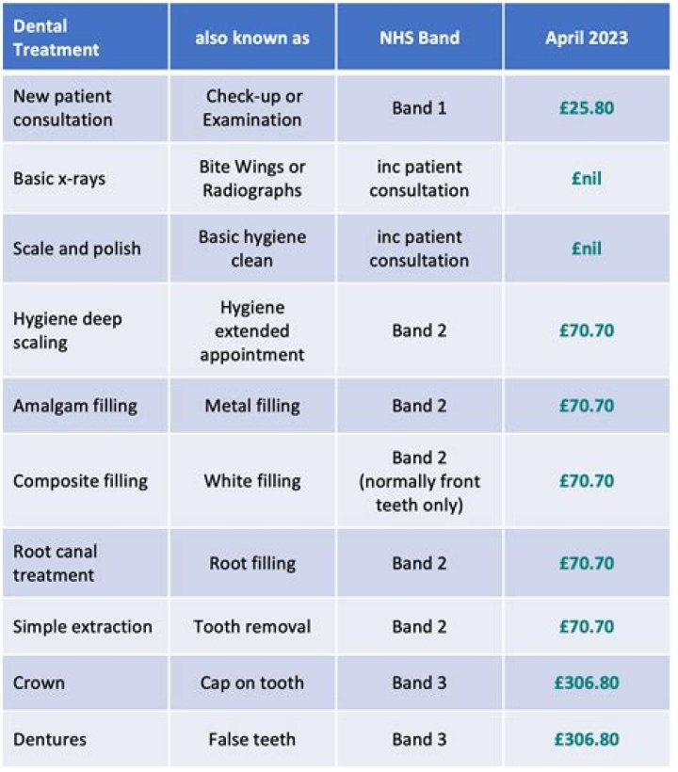678x772 pixels.
Task: Select the "Tooth removal" cell
Action: coord(252,627)
